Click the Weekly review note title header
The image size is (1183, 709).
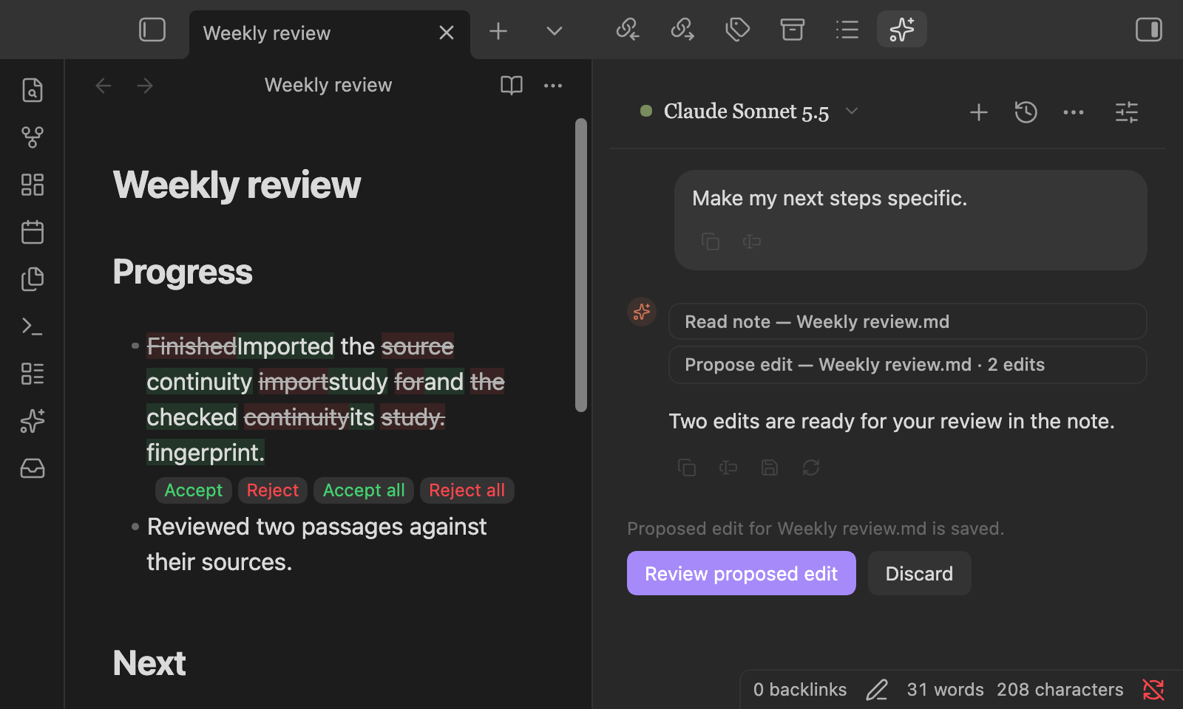[328, 86]
